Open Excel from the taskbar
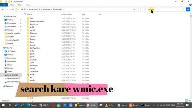192x108 pixels. pos(23,105)
